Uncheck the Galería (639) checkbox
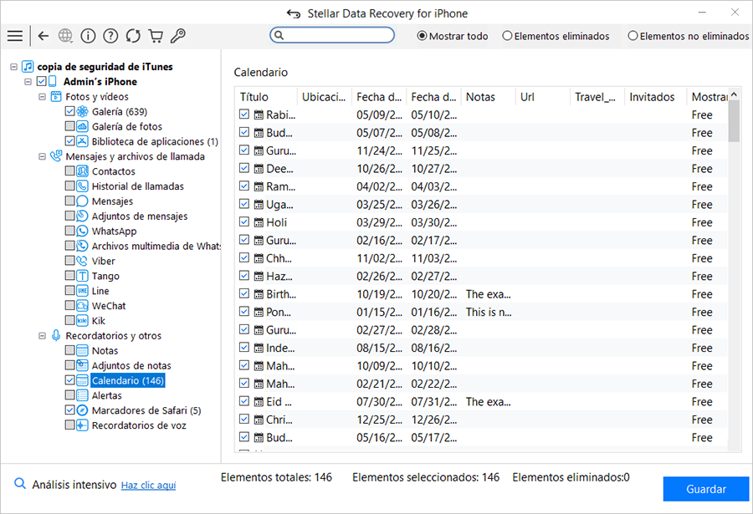 pos(69,111)
